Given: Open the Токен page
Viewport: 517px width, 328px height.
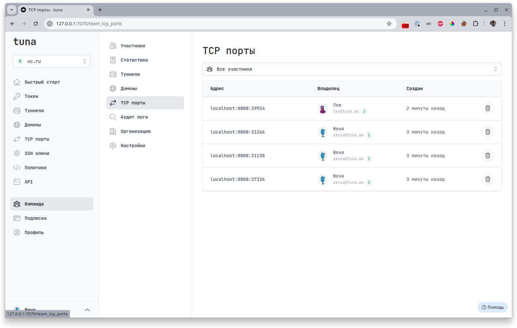Looking at the screenshot, I should pyautogui.click(x=52, y=96).
